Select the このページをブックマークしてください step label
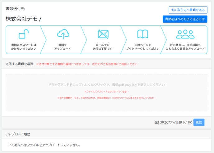Image resolution: width=214 pixels, height=153 pixels. [x=142, y=47]
